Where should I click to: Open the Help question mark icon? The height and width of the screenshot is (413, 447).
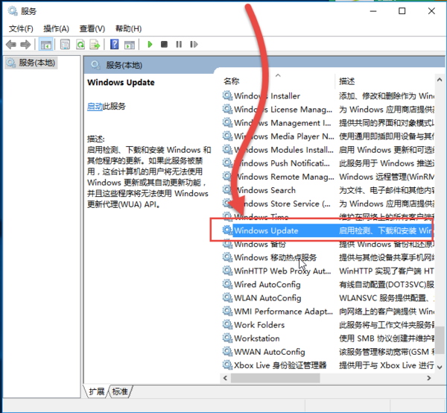114,44
